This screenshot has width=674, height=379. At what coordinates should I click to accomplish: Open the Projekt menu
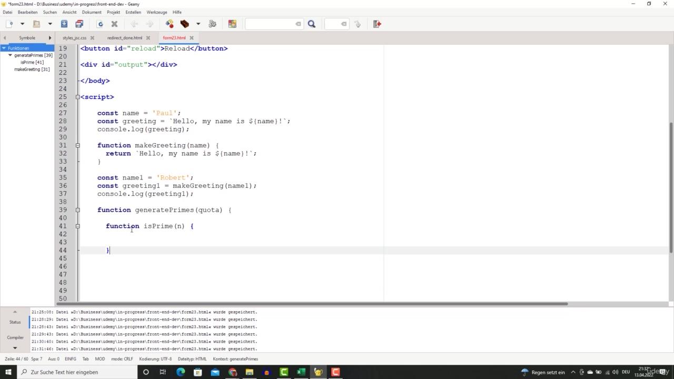point(113,12)
